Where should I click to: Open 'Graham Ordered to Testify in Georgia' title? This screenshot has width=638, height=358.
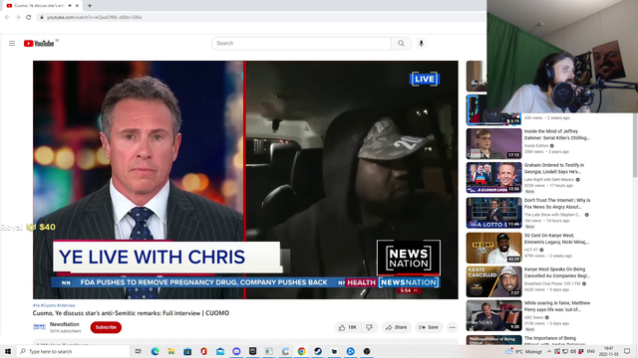(554, 168)
